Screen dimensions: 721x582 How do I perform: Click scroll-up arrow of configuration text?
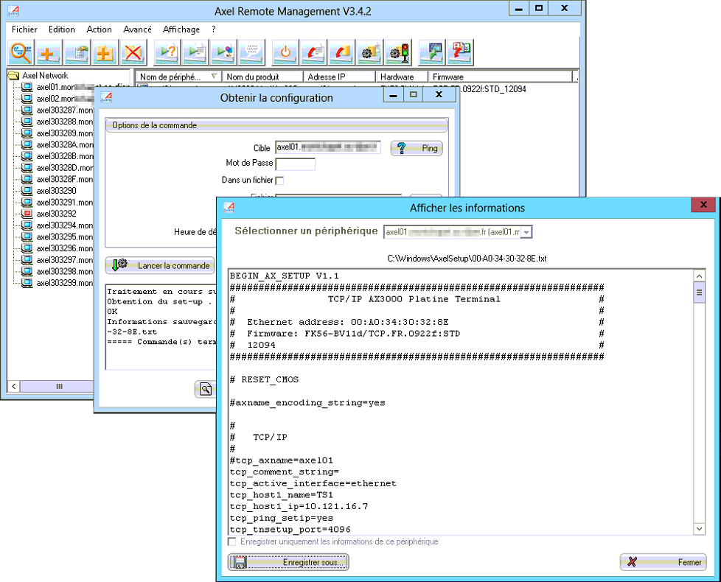(x=699, y=276)
